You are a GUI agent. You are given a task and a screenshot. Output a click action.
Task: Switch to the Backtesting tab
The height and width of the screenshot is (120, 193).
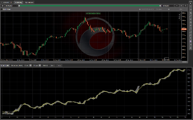click(18, 2)
